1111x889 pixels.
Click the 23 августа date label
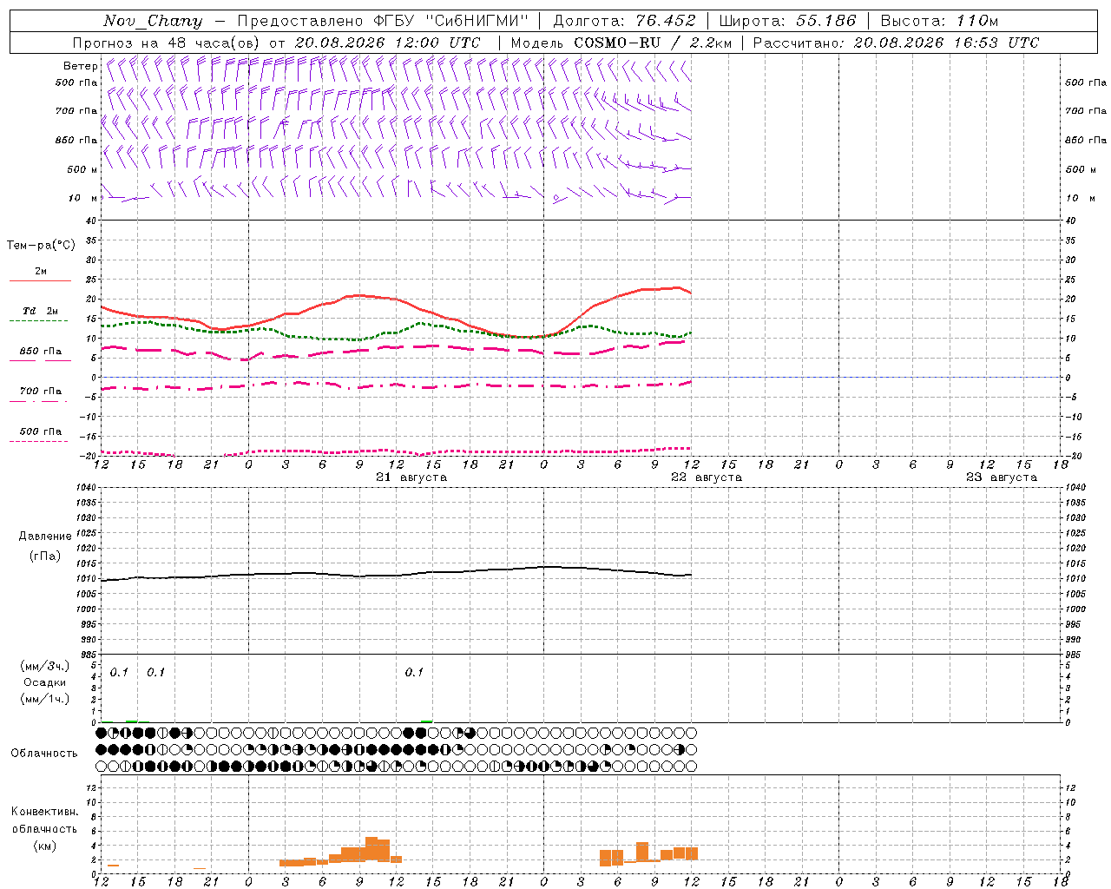pos(1002,477)
